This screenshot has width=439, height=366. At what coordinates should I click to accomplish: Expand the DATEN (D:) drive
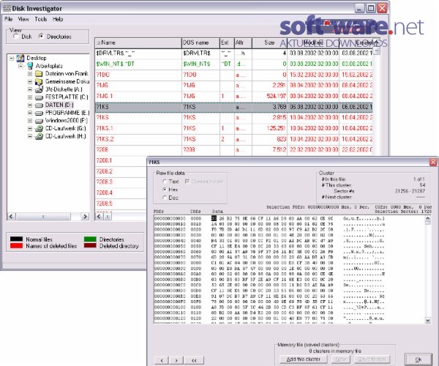pyautogui.click(x=30, y=105)
